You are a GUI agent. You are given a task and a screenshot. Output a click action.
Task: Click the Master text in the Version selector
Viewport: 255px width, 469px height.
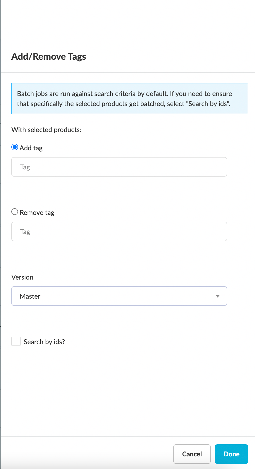(30, 296)
